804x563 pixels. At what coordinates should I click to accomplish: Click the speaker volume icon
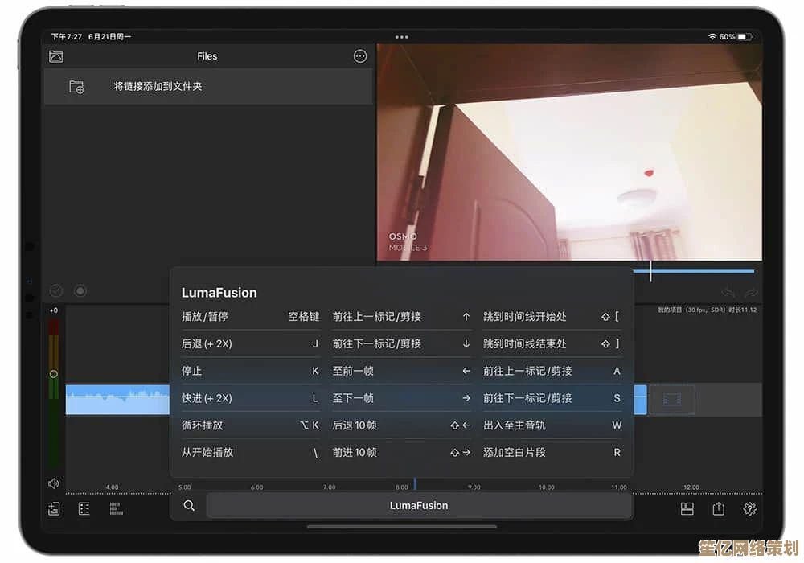(53, 483)
